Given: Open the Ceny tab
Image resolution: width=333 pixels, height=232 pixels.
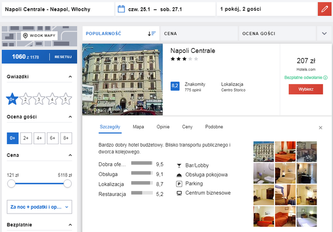Looking at the screenshot, I should click(x=187, y=127).
